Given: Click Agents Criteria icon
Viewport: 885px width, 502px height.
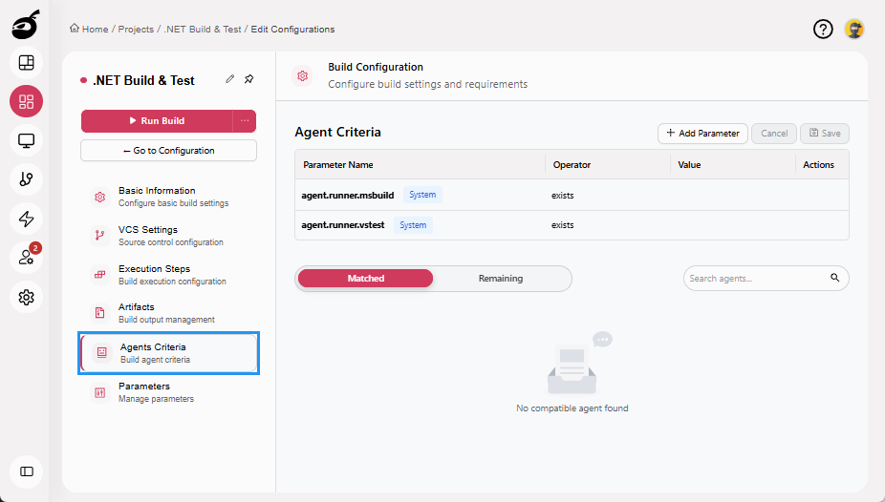Looking at the screenshot, I should pyautogui.click(x=101, y=353).
